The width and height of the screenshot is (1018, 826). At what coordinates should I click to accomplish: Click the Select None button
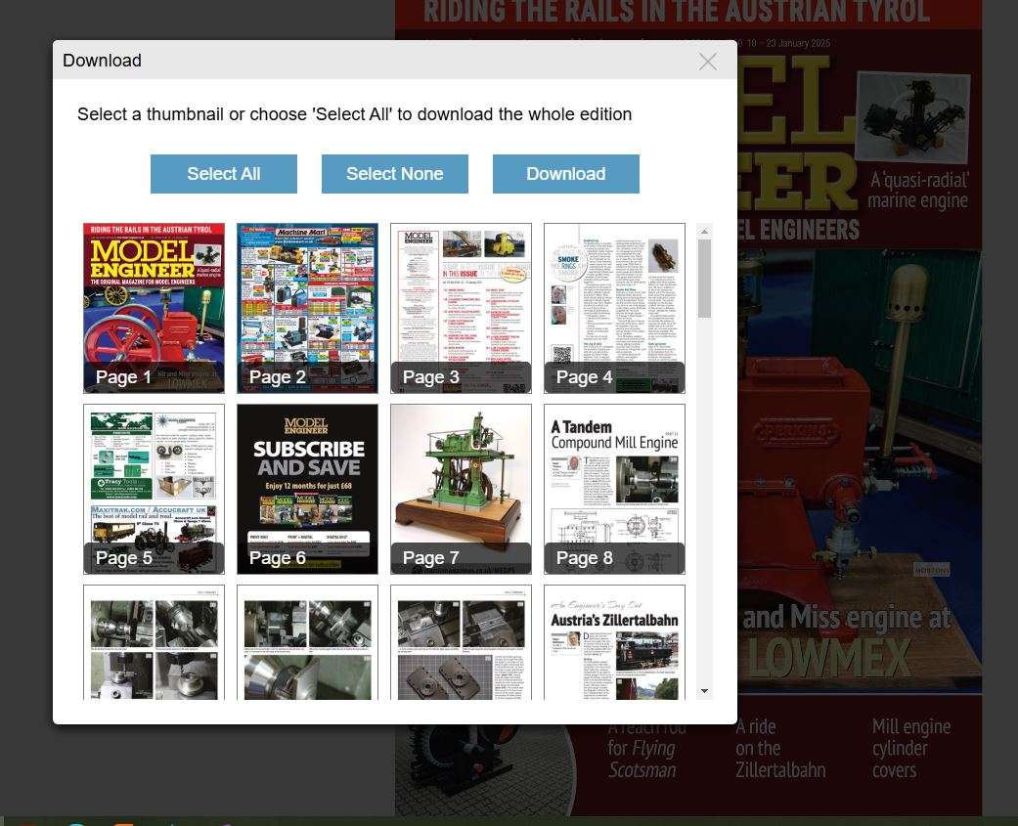point(395,174)
